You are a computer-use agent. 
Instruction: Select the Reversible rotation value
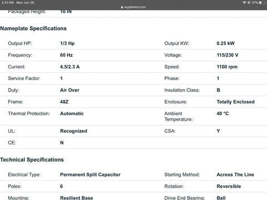pyautogui.click(x=229, y=186)
